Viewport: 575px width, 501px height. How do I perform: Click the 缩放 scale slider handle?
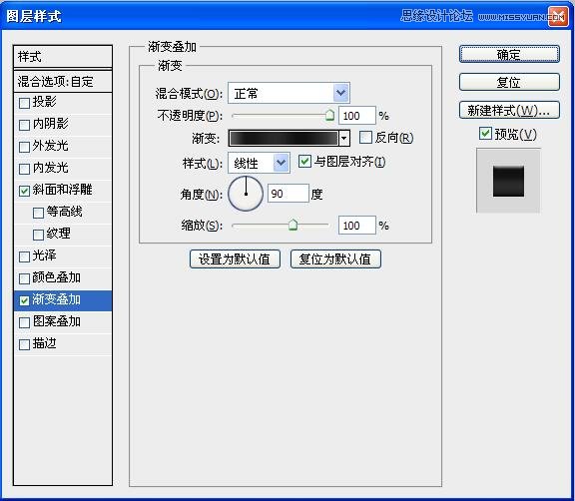coord(292,225)
